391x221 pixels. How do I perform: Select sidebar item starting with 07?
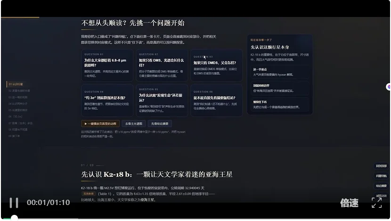pos(20,123)
